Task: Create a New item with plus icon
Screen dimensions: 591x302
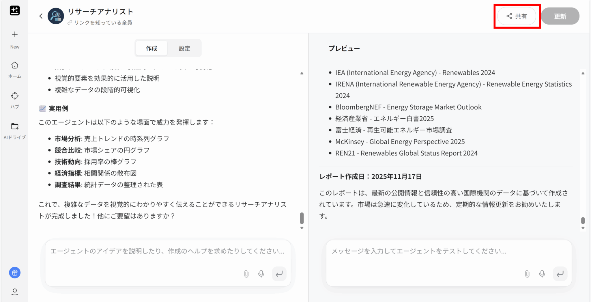Action: (15, 35)
